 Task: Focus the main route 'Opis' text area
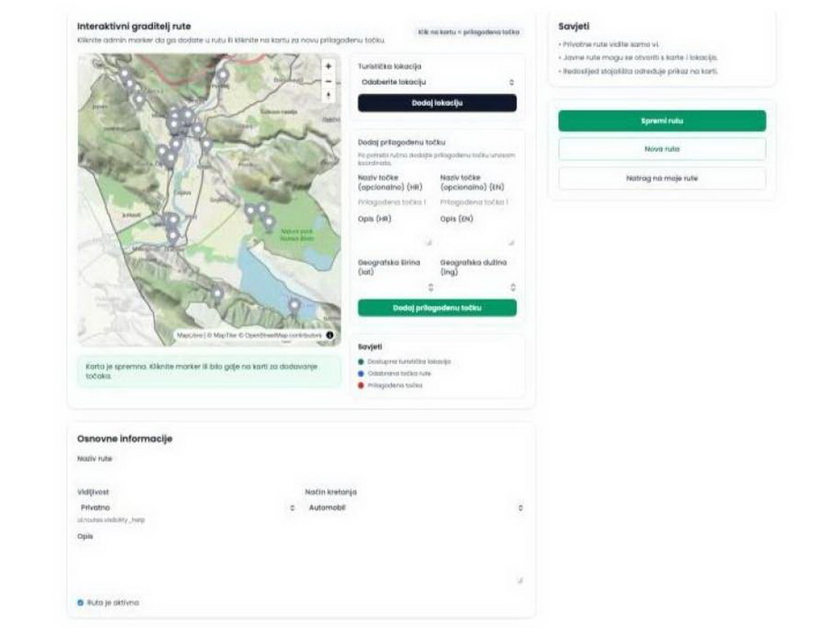click(301, 564)
